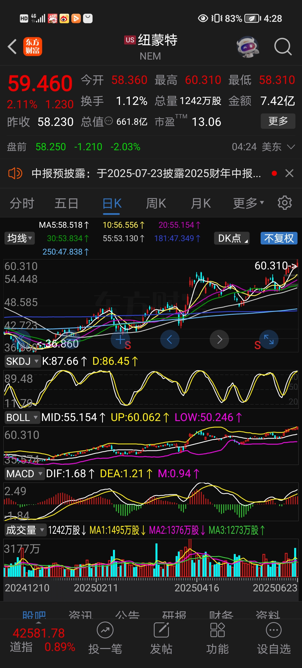The image size is (302, 668).
Task: Tap the signal strength indicator
Action: [38, 18]
